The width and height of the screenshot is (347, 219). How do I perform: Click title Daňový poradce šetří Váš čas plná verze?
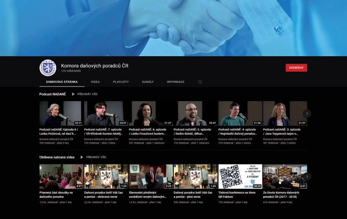[193, 194]
